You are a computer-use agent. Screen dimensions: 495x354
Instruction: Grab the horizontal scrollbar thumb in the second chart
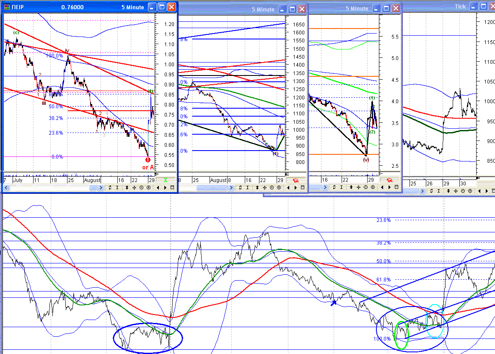coord(212,188)
